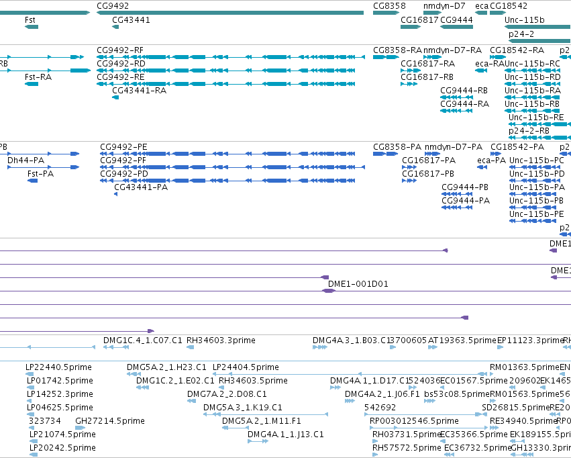This screenshot has width=571, height=458.
Task: Select the RP003012546.5prime EST label
Action: pos(415,421)
